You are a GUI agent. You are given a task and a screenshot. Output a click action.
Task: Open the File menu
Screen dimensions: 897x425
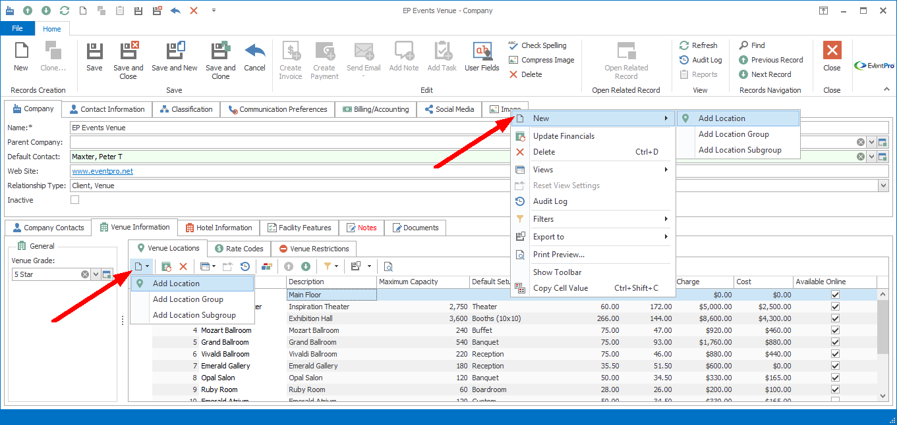(x=17, y=29)
